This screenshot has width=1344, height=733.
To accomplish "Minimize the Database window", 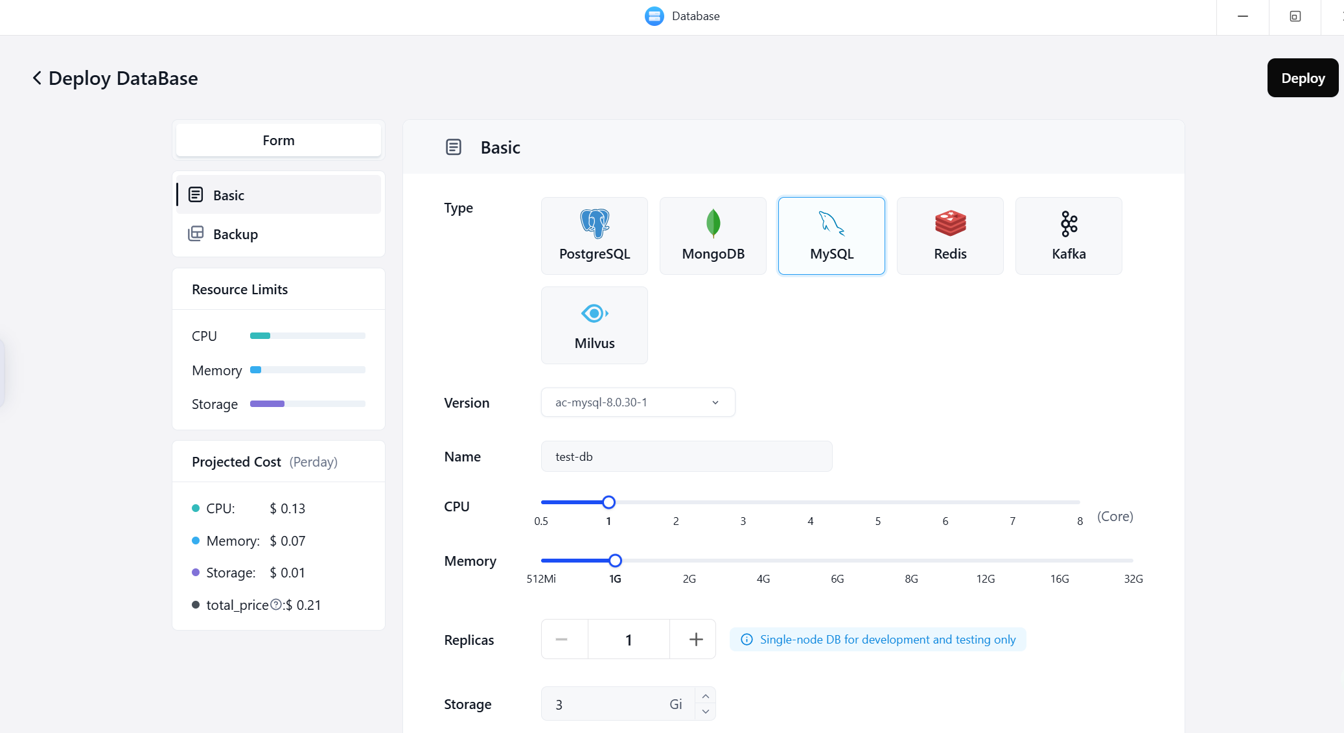I will point(1243,16).
